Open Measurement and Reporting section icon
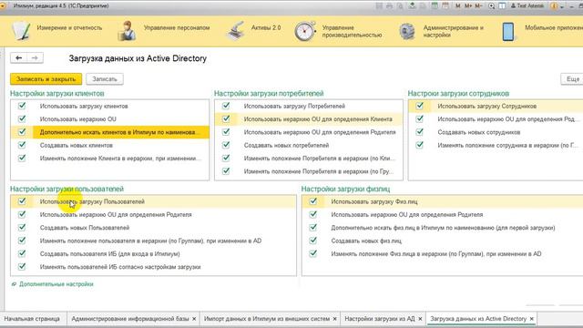Screen dimensions: 583x328 pyautogui.click(x=21, y=31)
